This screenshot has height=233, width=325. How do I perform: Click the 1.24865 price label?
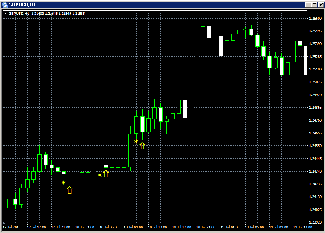point(315,107)
